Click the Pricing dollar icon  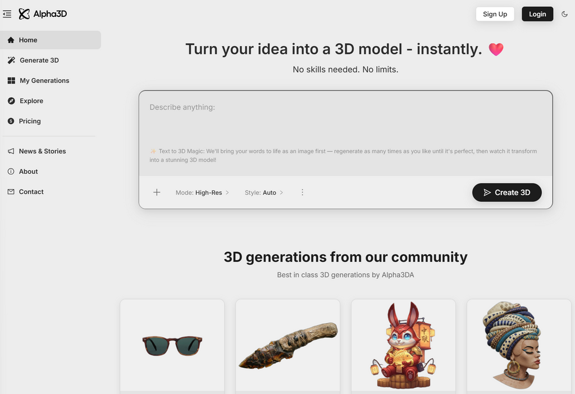pyautogui.click(x=11, y=121)
